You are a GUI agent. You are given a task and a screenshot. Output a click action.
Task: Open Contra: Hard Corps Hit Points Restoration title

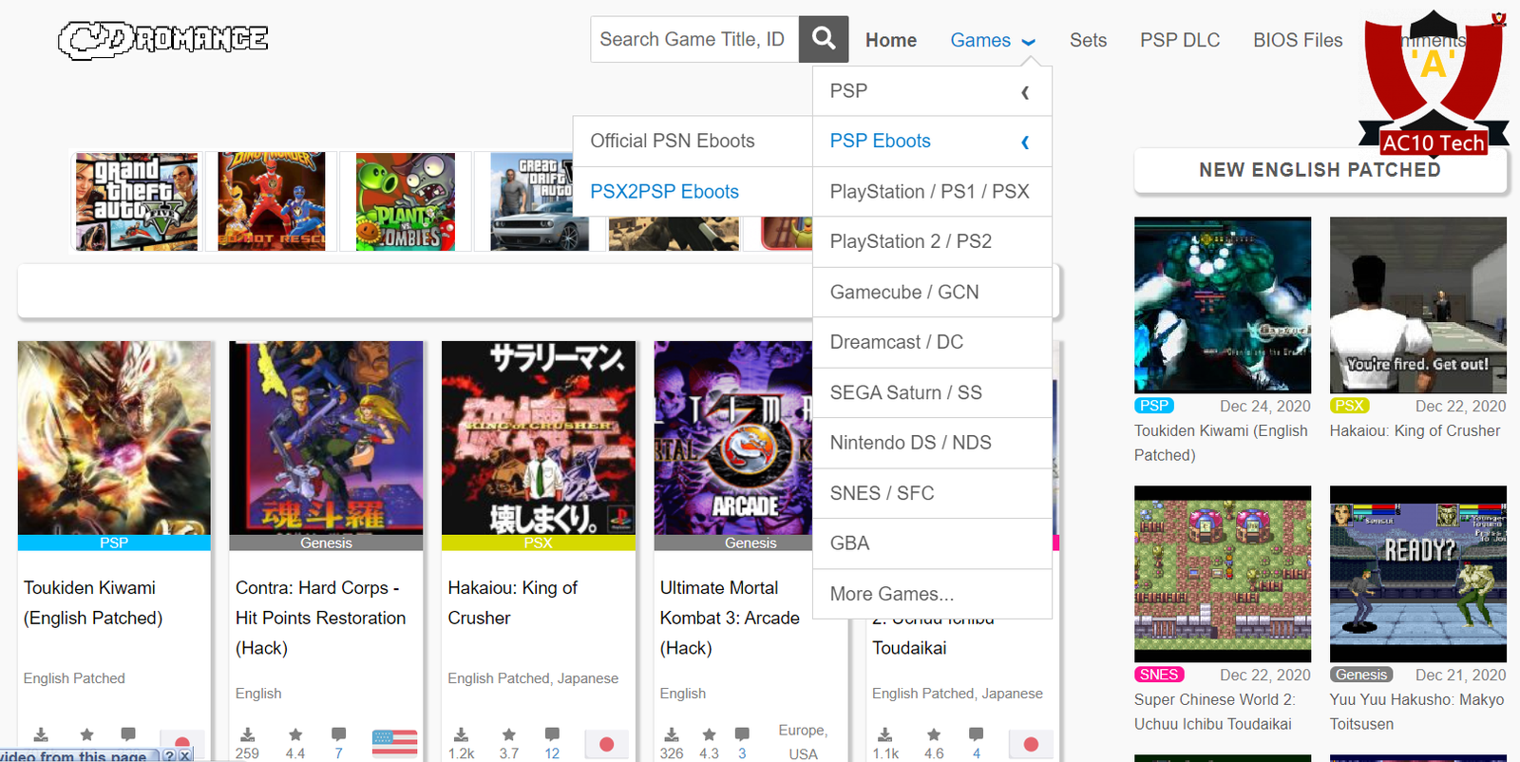pos(320,618)
